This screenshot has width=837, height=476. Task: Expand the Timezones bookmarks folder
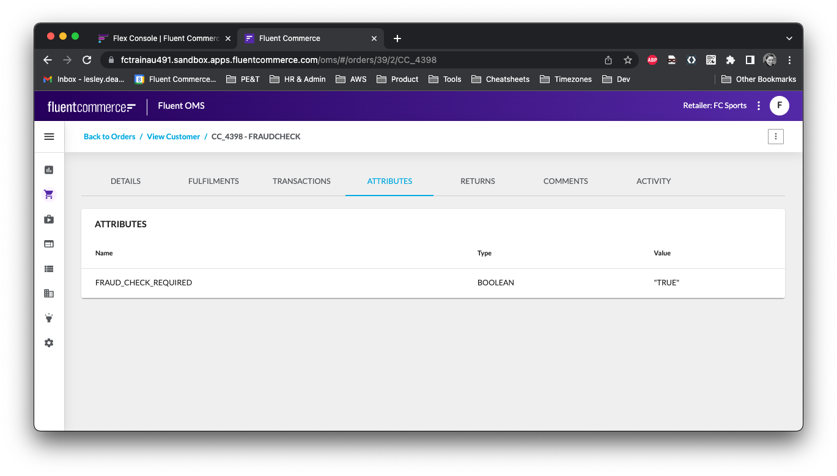566,79
